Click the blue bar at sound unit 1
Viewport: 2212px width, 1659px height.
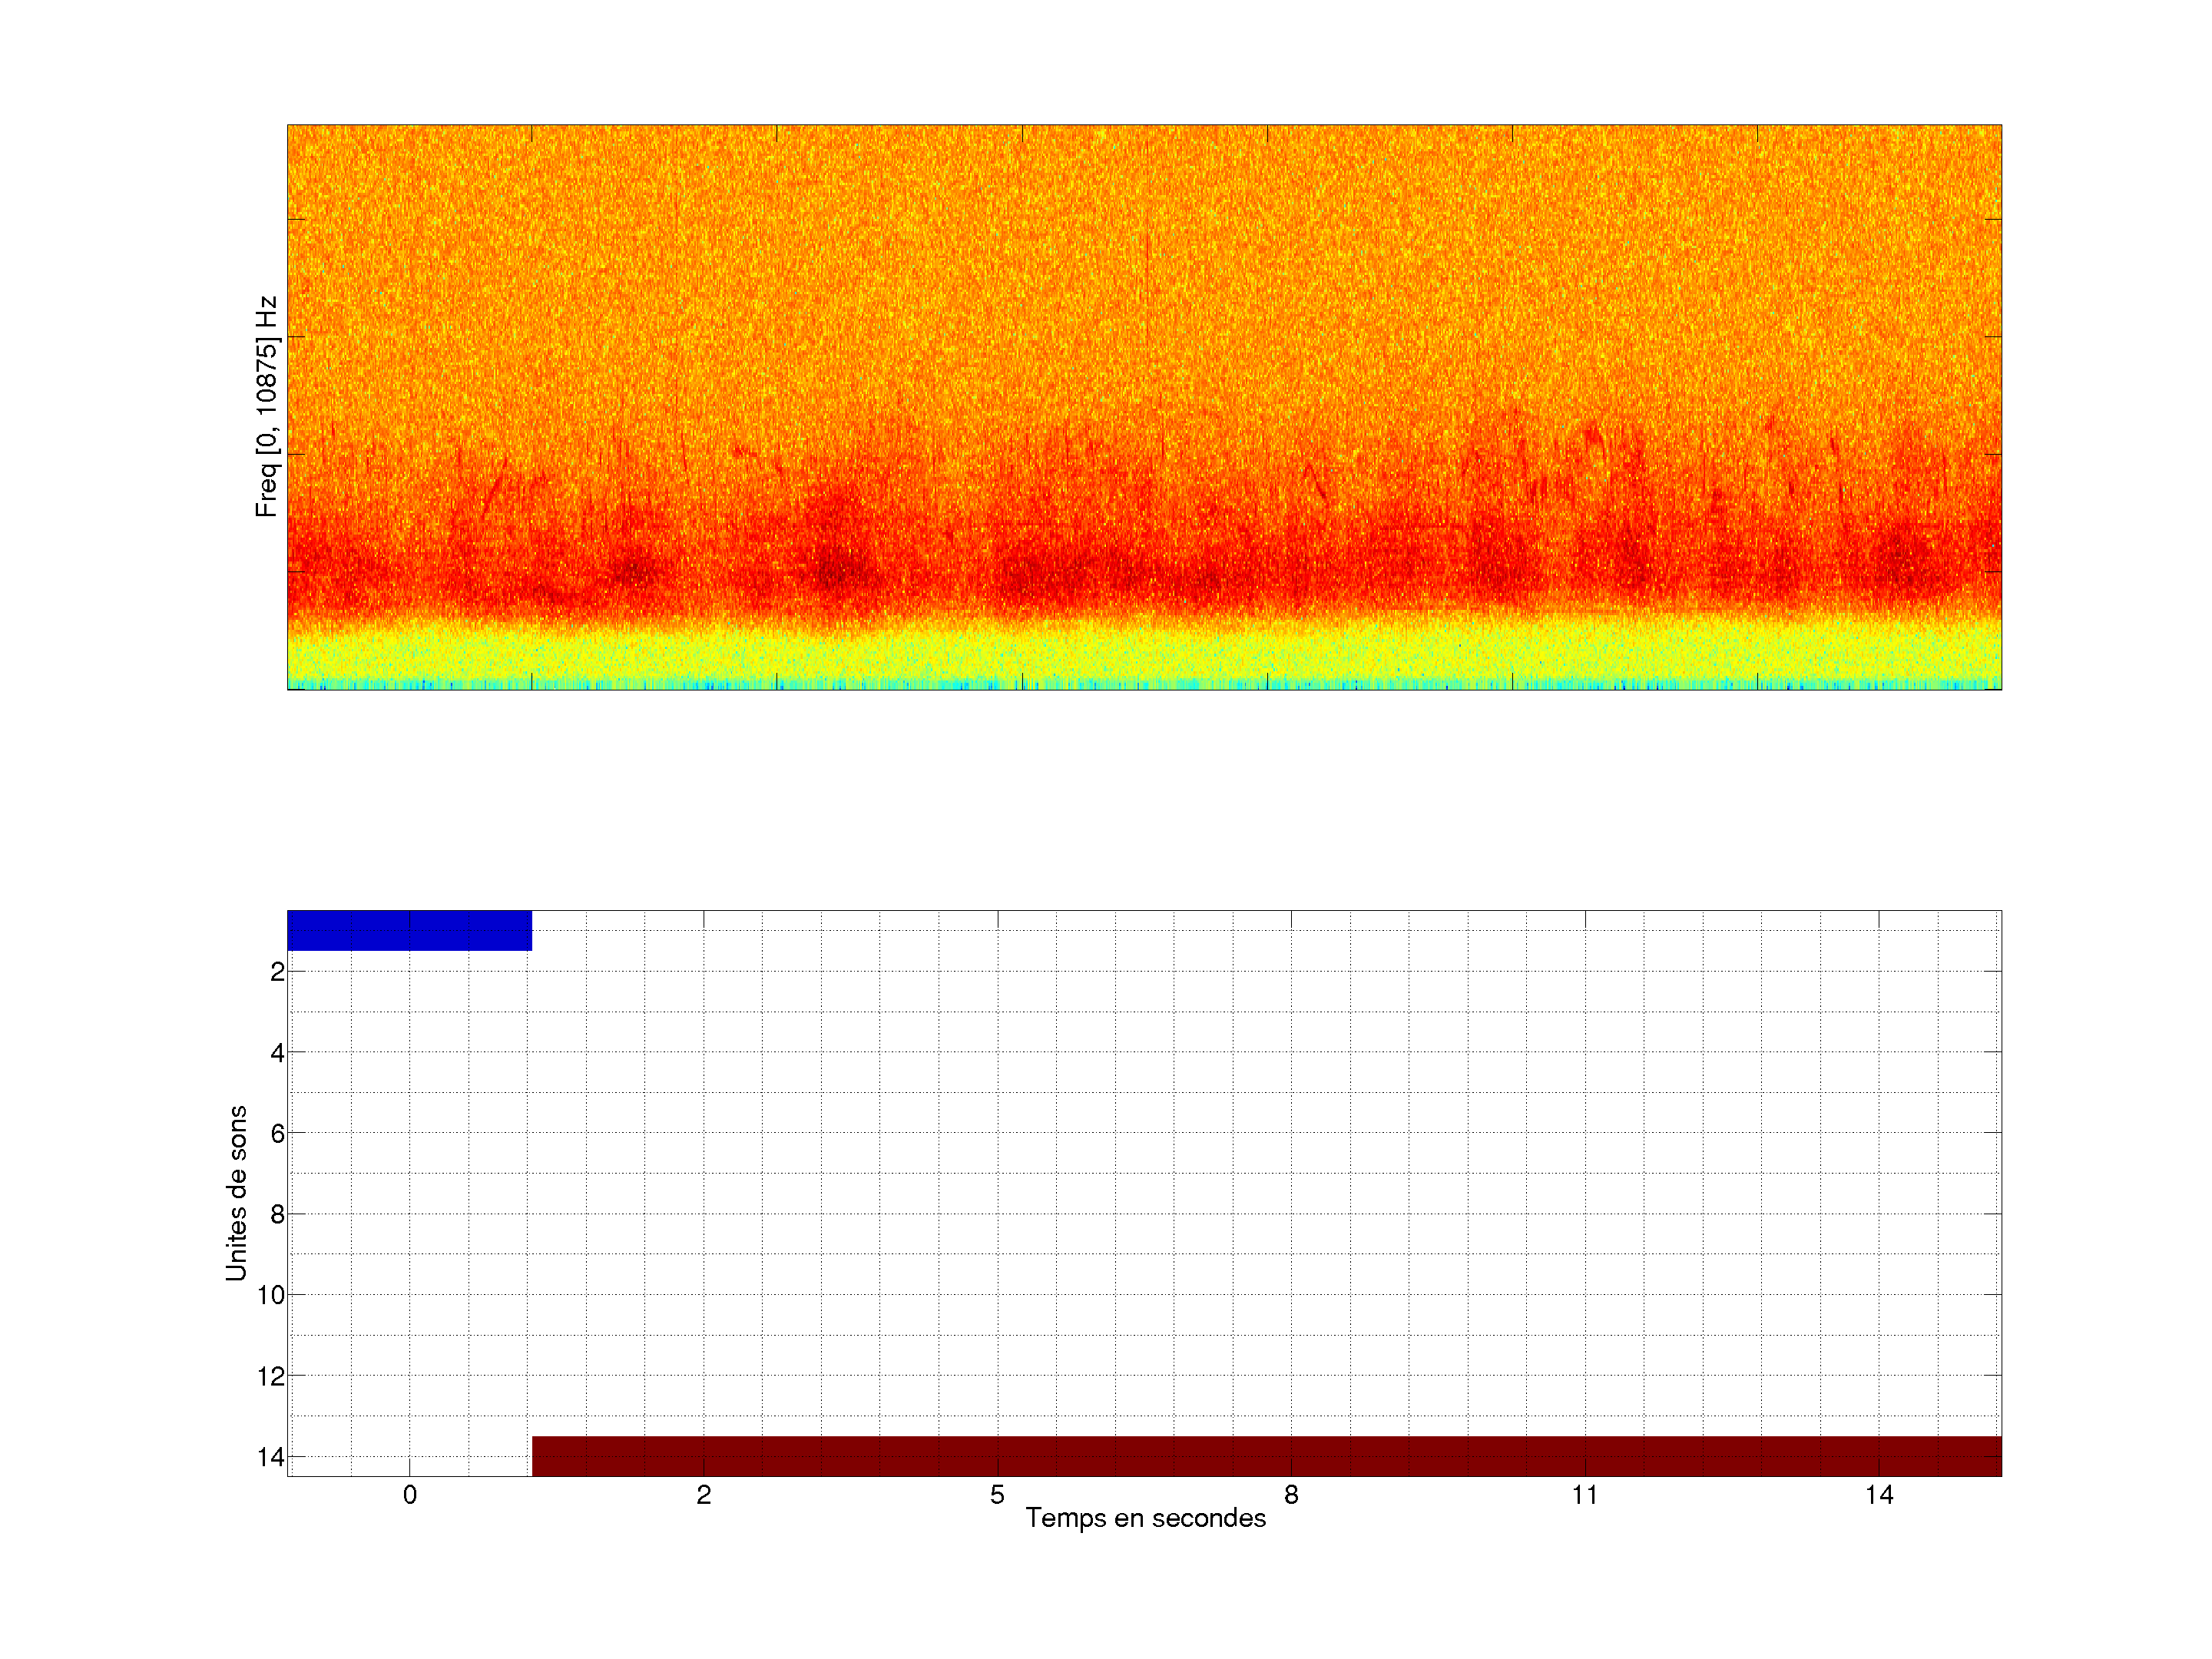coord(409,930)
